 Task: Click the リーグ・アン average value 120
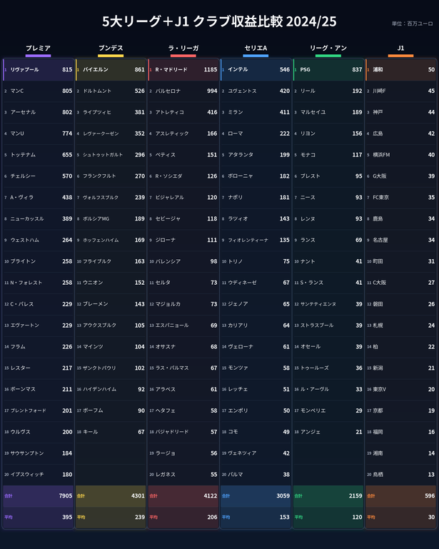[x=357, y=517]
